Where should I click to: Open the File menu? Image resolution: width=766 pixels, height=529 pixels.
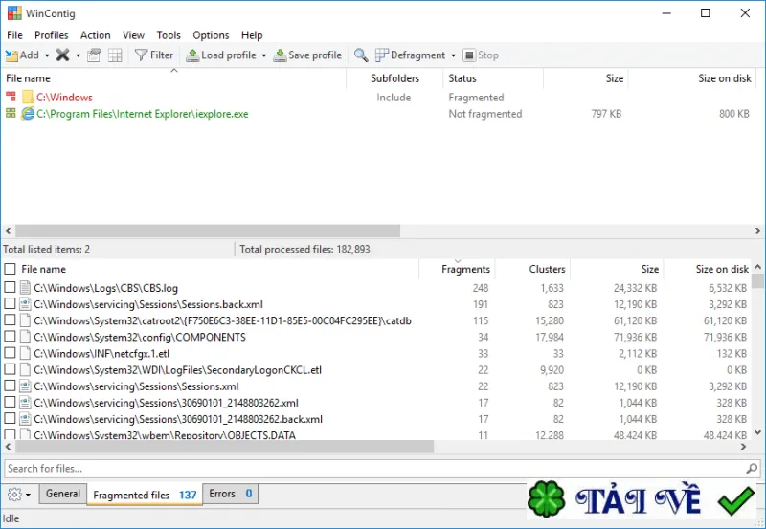coord(14,35)
